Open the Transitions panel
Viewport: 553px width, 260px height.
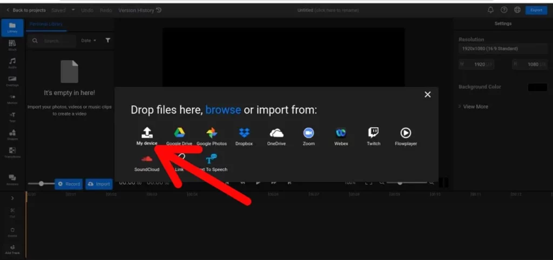tap(12, 153)
